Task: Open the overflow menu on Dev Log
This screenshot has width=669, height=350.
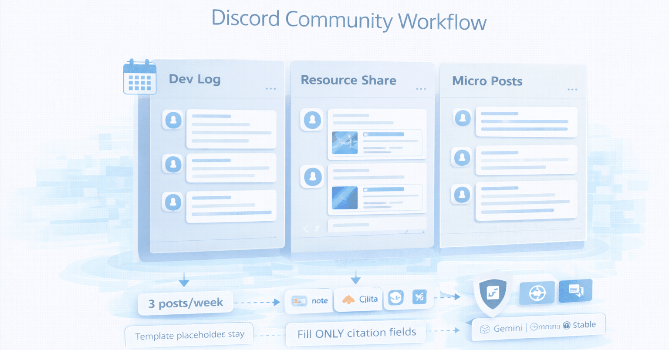Action: 271,88
